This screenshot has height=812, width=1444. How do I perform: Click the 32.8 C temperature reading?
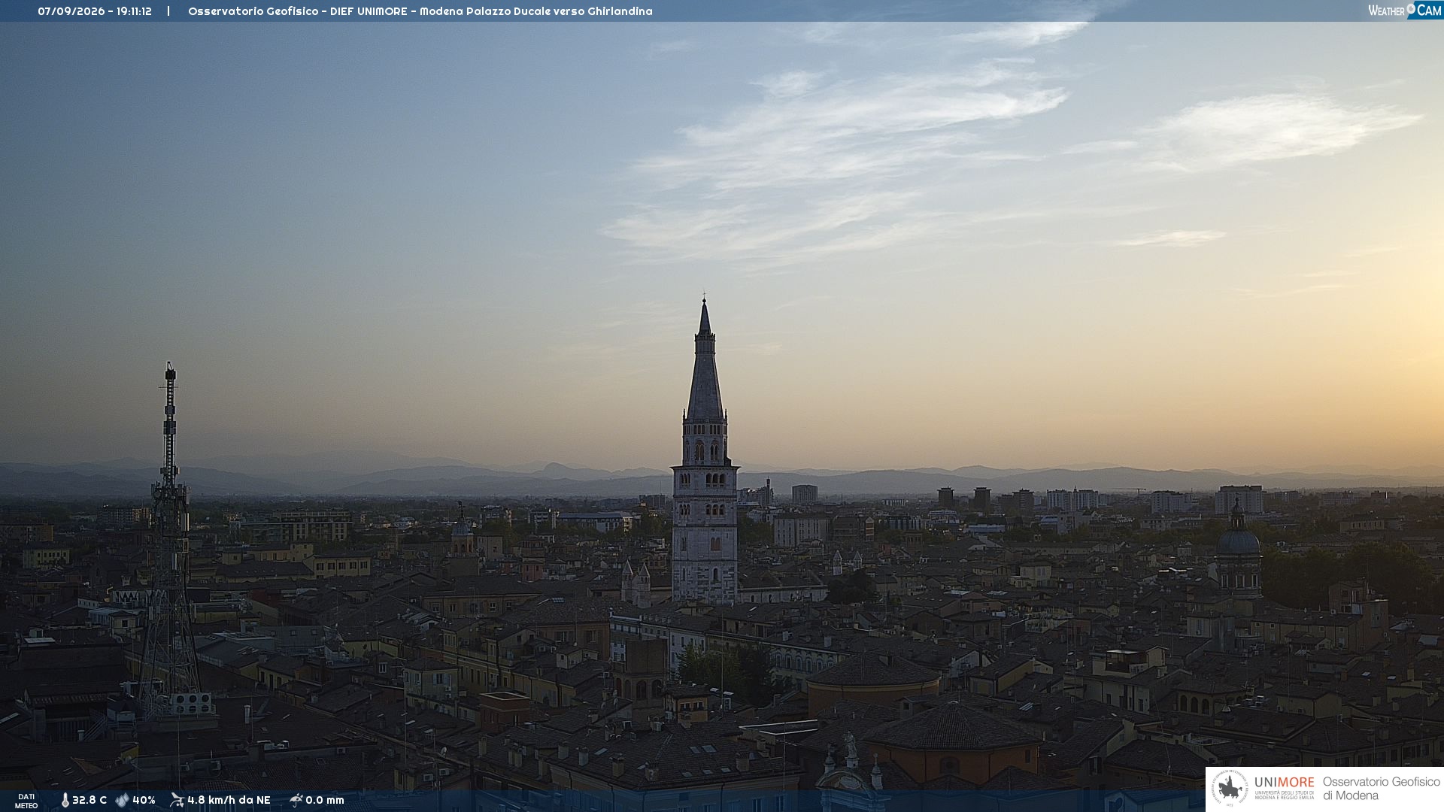pyautogui.click(x=89, y=800)
